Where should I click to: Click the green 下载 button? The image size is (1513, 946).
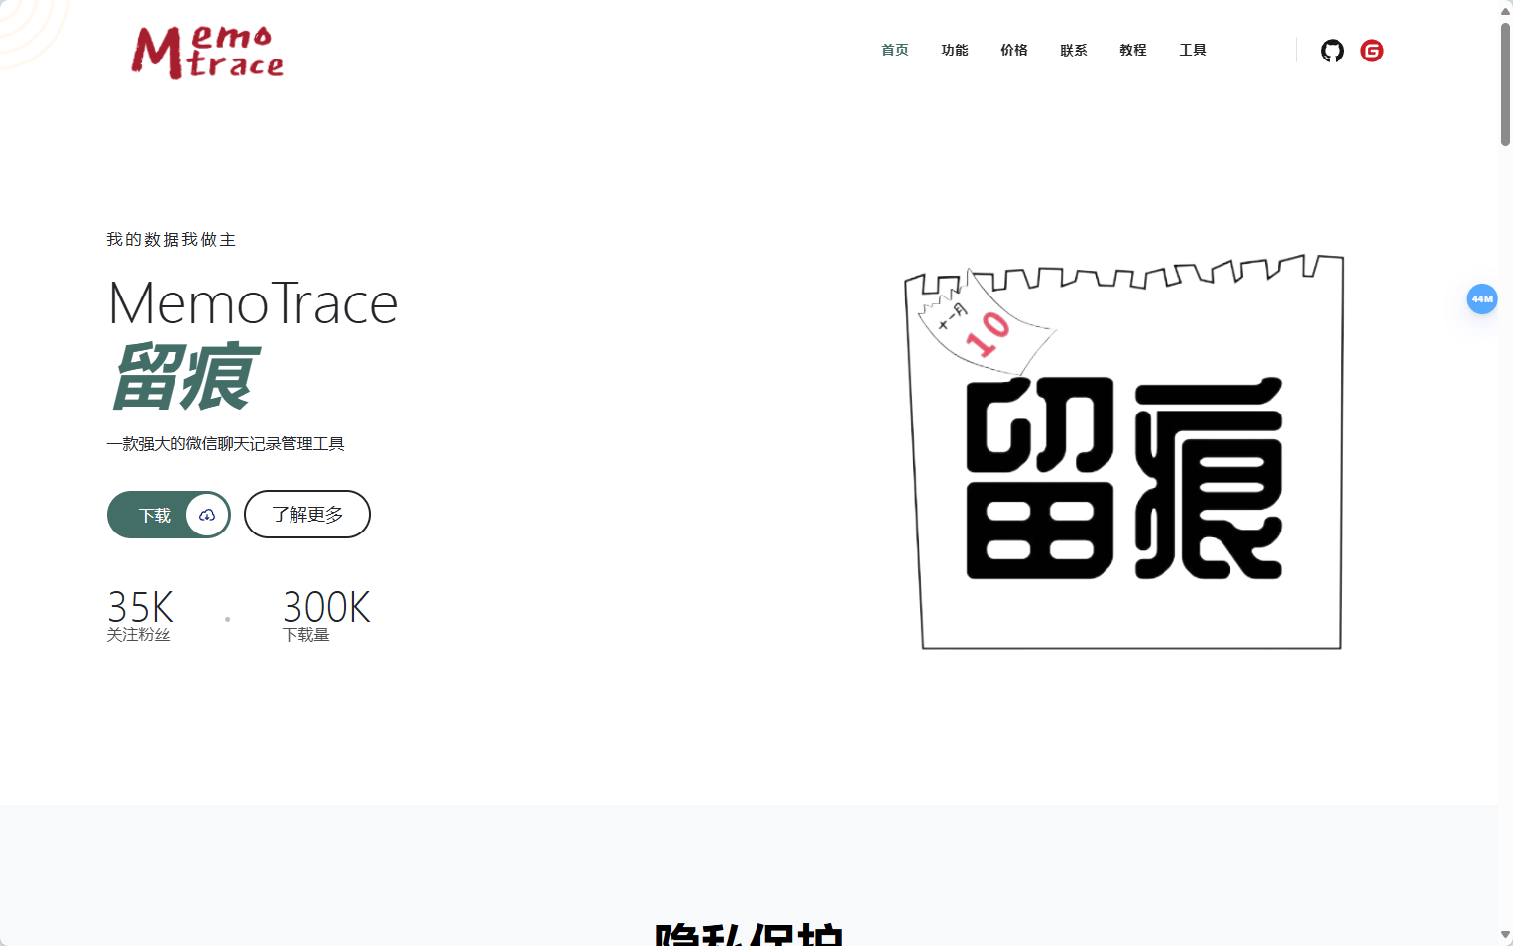169,515
